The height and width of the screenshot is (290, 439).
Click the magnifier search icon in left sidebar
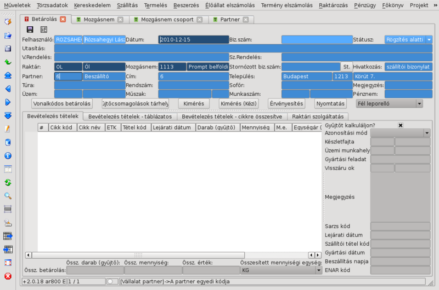pos(8,195)
